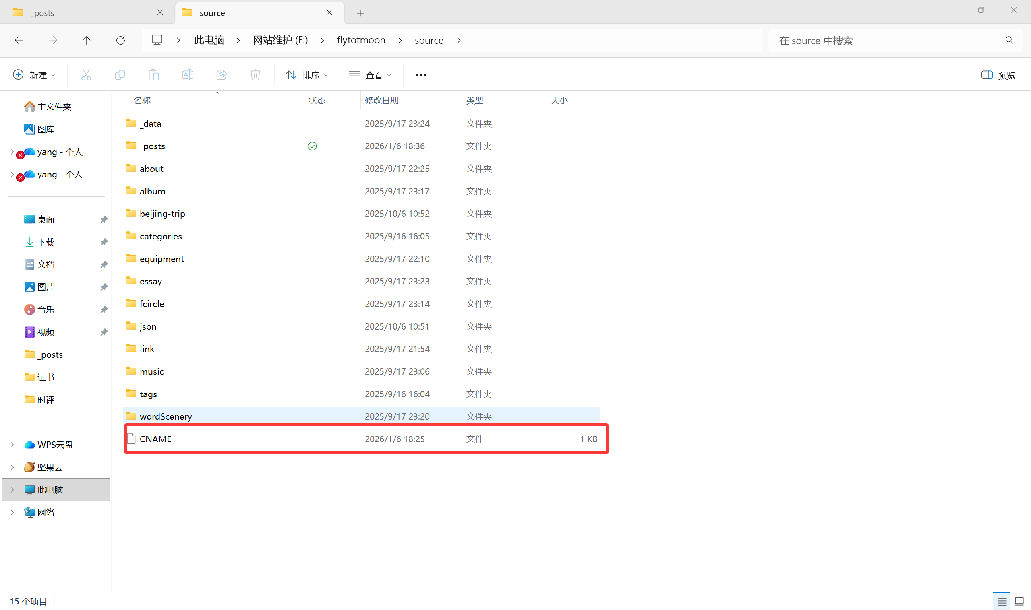Click the Rename icon in toolbar

point(188,75)
